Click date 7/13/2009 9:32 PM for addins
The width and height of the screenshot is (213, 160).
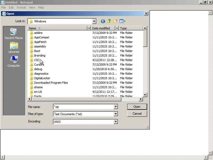(104, 33)
